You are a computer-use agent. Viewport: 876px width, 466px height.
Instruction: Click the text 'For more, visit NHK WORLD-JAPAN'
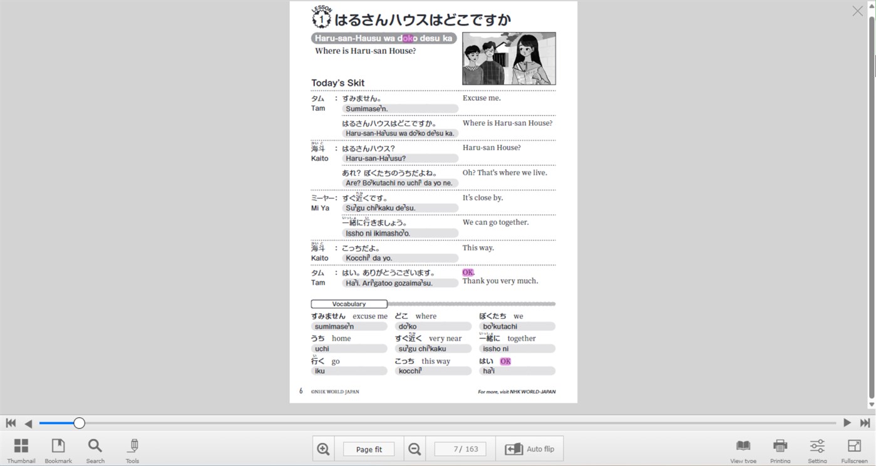[517, 391]
